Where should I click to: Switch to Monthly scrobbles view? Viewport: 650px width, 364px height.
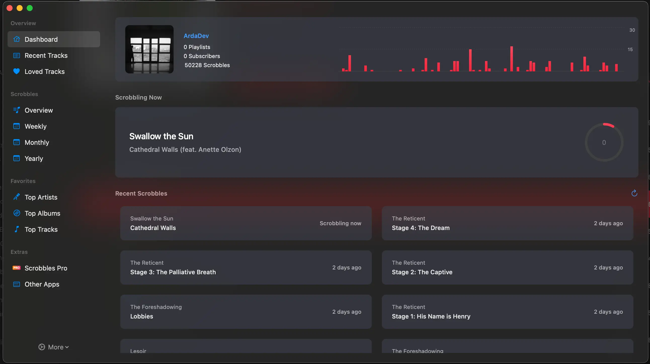37,143
